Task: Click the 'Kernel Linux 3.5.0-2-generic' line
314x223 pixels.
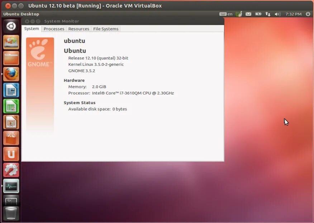Action: [96, 64]
